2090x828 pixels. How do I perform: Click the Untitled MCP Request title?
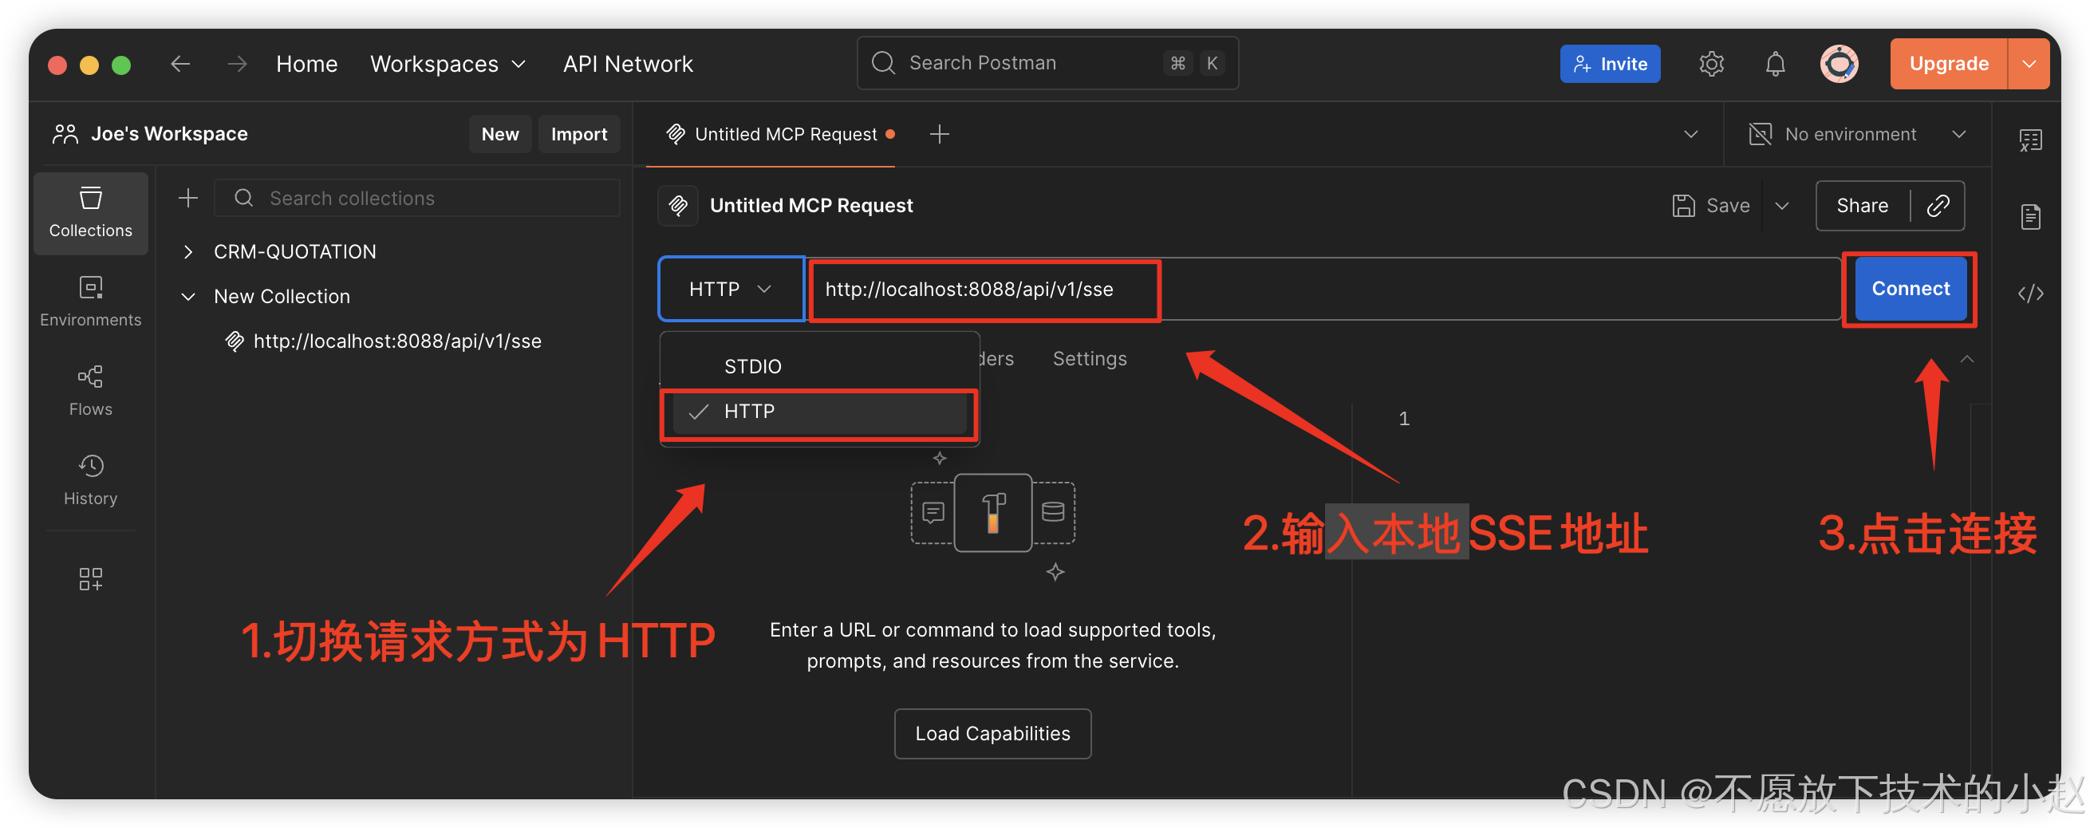tap(811, 205)
